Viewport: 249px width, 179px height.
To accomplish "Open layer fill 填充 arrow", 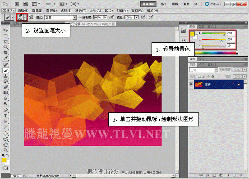I will (244, 76).
